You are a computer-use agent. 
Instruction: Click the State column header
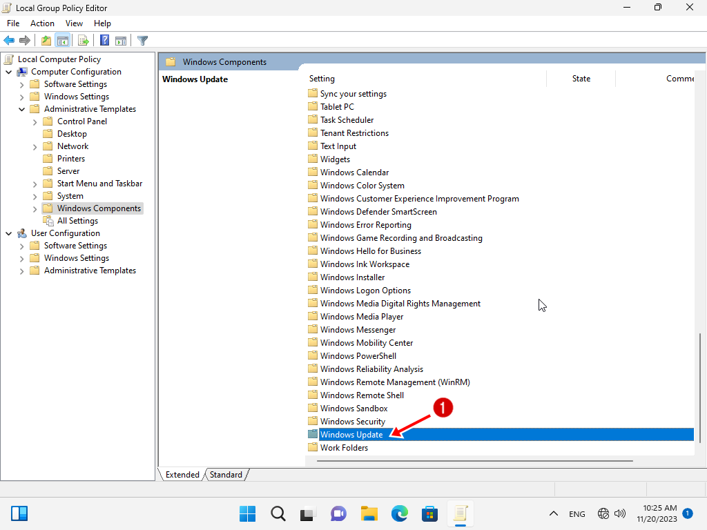point(581,79)
